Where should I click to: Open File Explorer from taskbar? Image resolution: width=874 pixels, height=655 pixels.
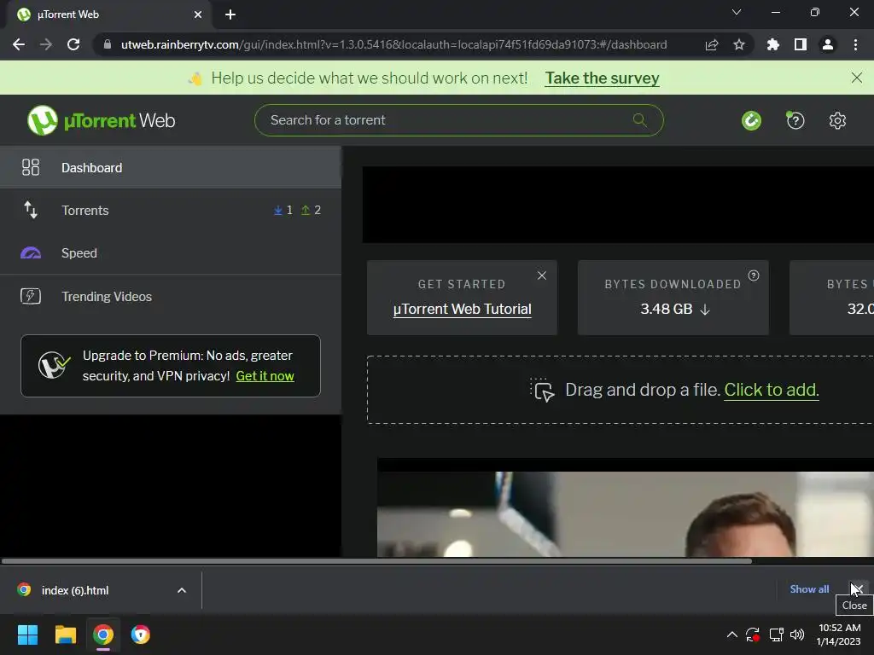(x=65, y=635)
